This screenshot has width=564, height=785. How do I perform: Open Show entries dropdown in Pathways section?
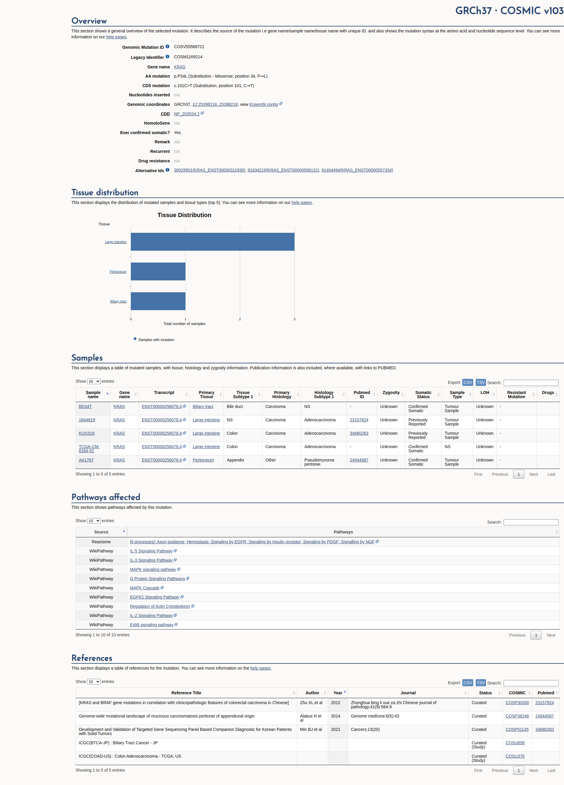[x=93, y=521]
